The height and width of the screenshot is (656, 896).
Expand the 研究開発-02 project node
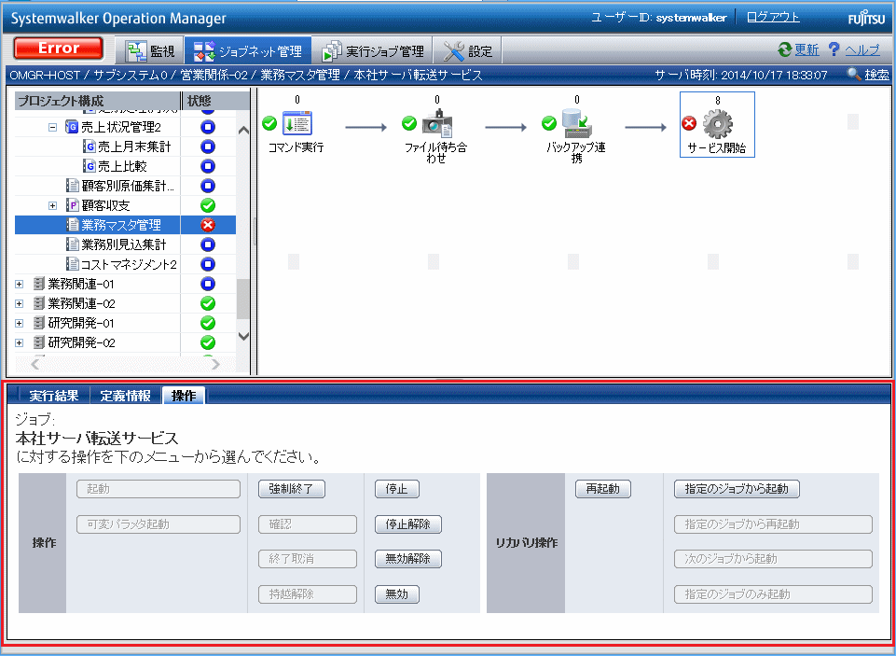tap(20, 342)
